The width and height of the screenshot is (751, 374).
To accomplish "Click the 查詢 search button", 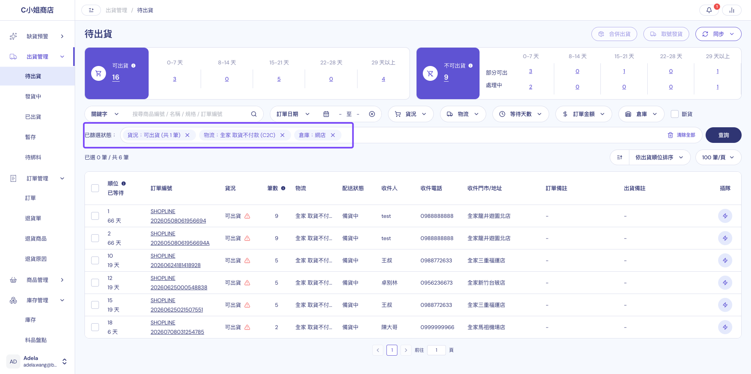I will coord(724,135).
